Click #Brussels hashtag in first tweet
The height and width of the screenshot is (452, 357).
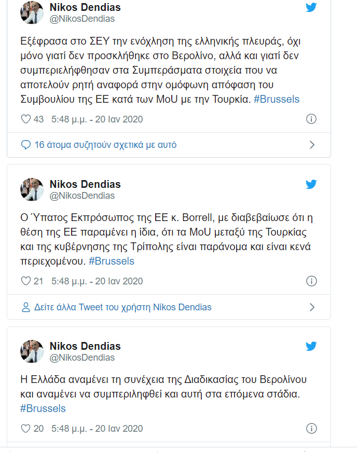point(277,99)
